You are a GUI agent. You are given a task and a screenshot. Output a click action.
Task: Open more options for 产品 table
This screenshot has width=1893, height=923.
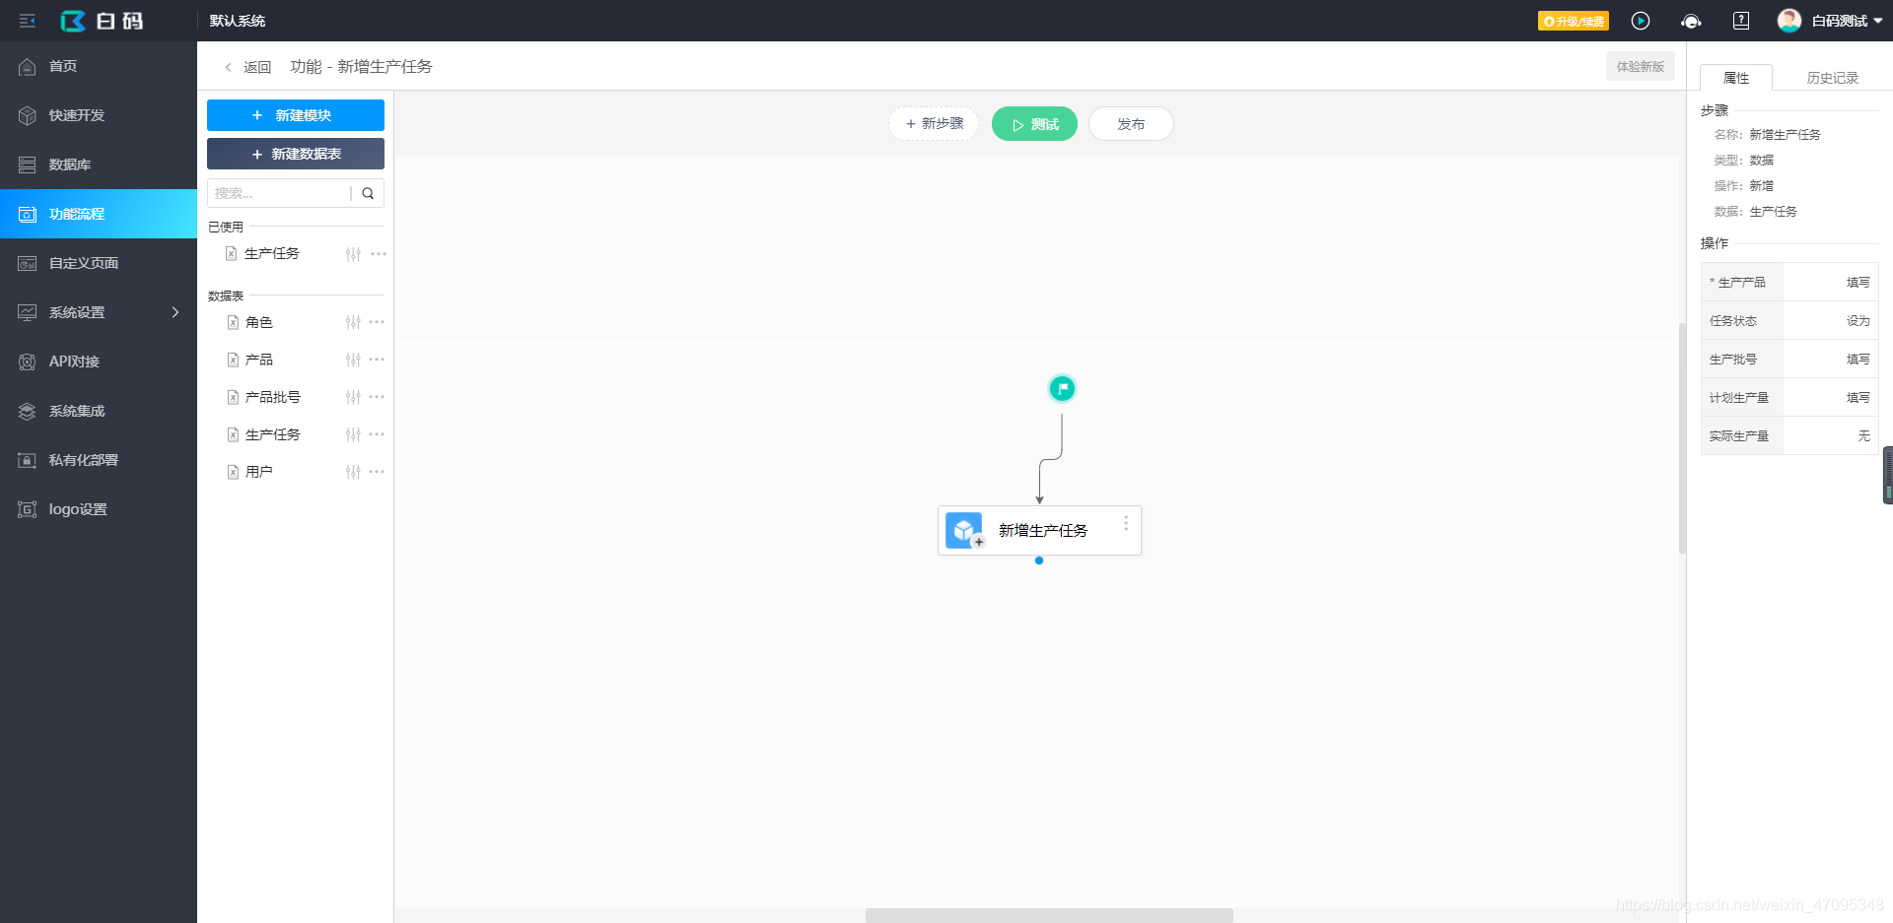pyautogui.click(x=377, y=360)
